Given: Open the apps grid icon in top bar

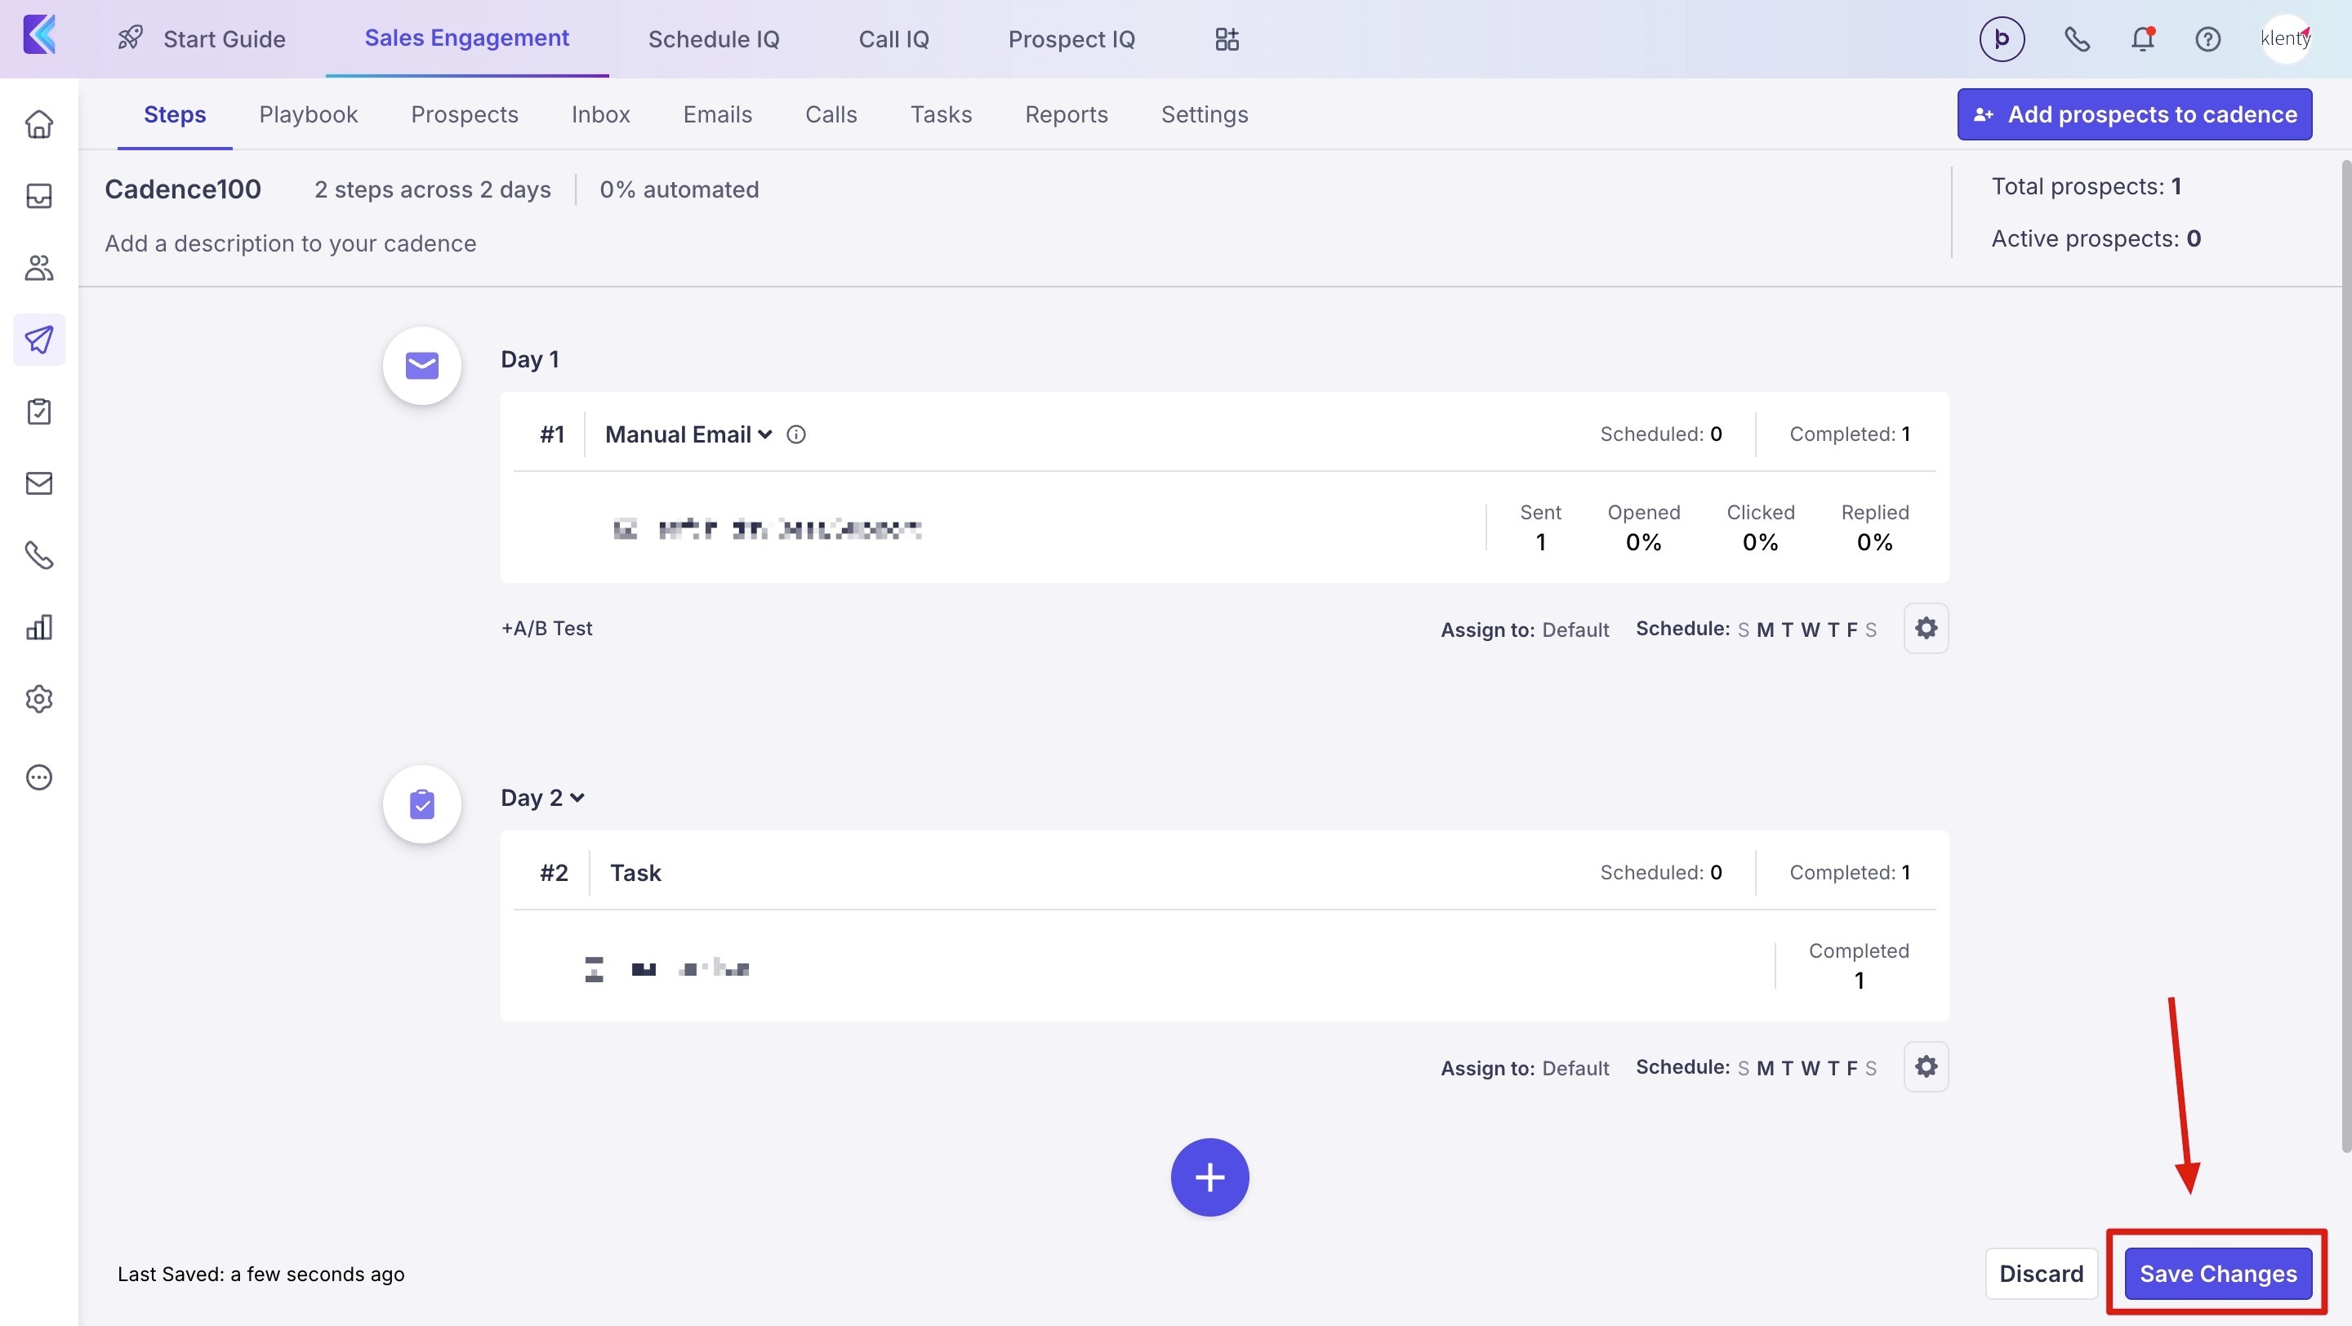Looking at the screenshot, I should 1226,39.
